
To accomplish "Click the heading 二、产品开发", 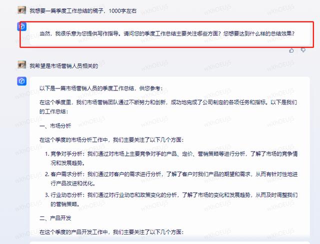I will 55,218.
